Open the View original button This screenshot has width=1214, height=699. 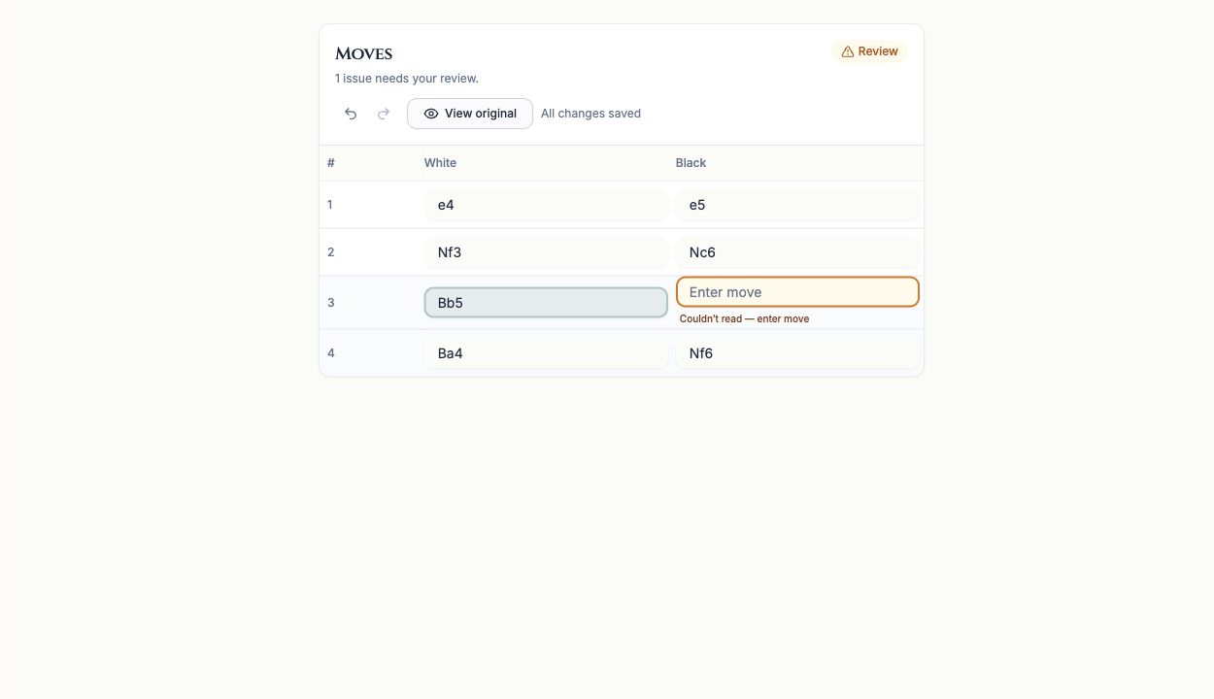click(x=470, y=114)
